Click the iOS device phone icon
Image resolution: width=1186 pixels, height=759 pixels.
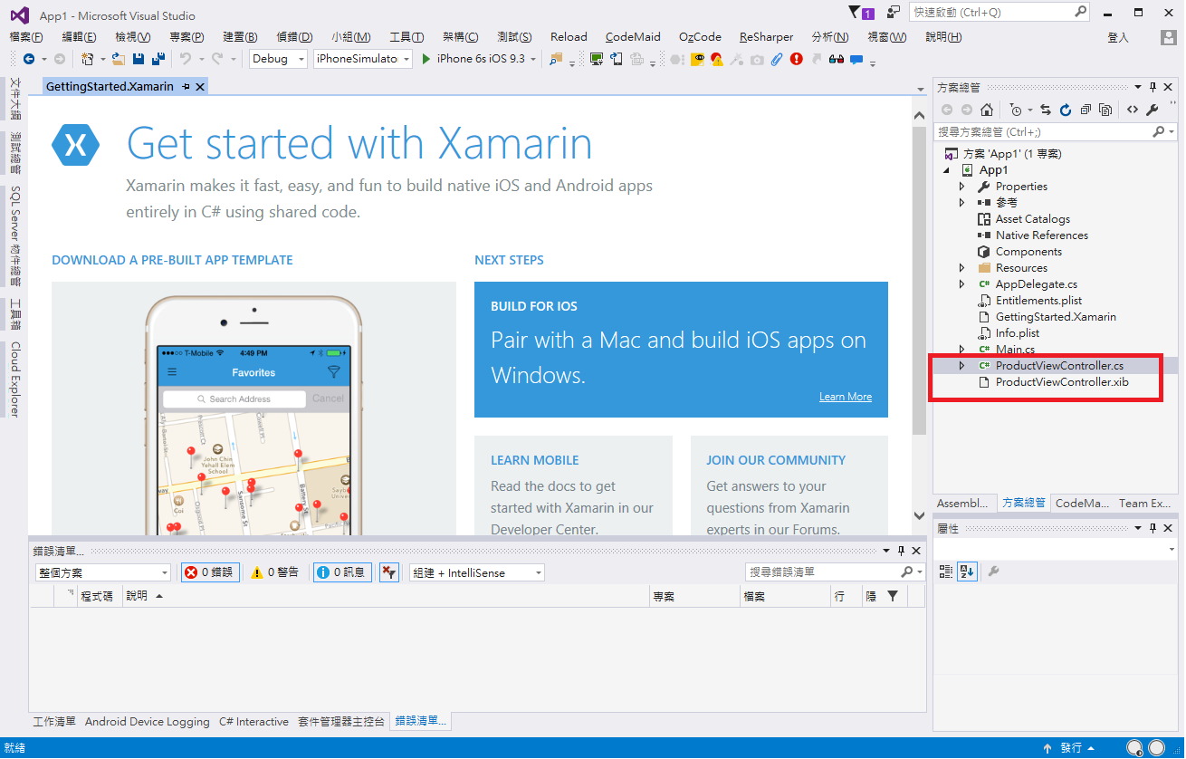click(617, 59)
